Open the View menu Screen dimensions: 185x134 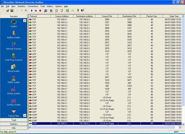pos(14,6)
